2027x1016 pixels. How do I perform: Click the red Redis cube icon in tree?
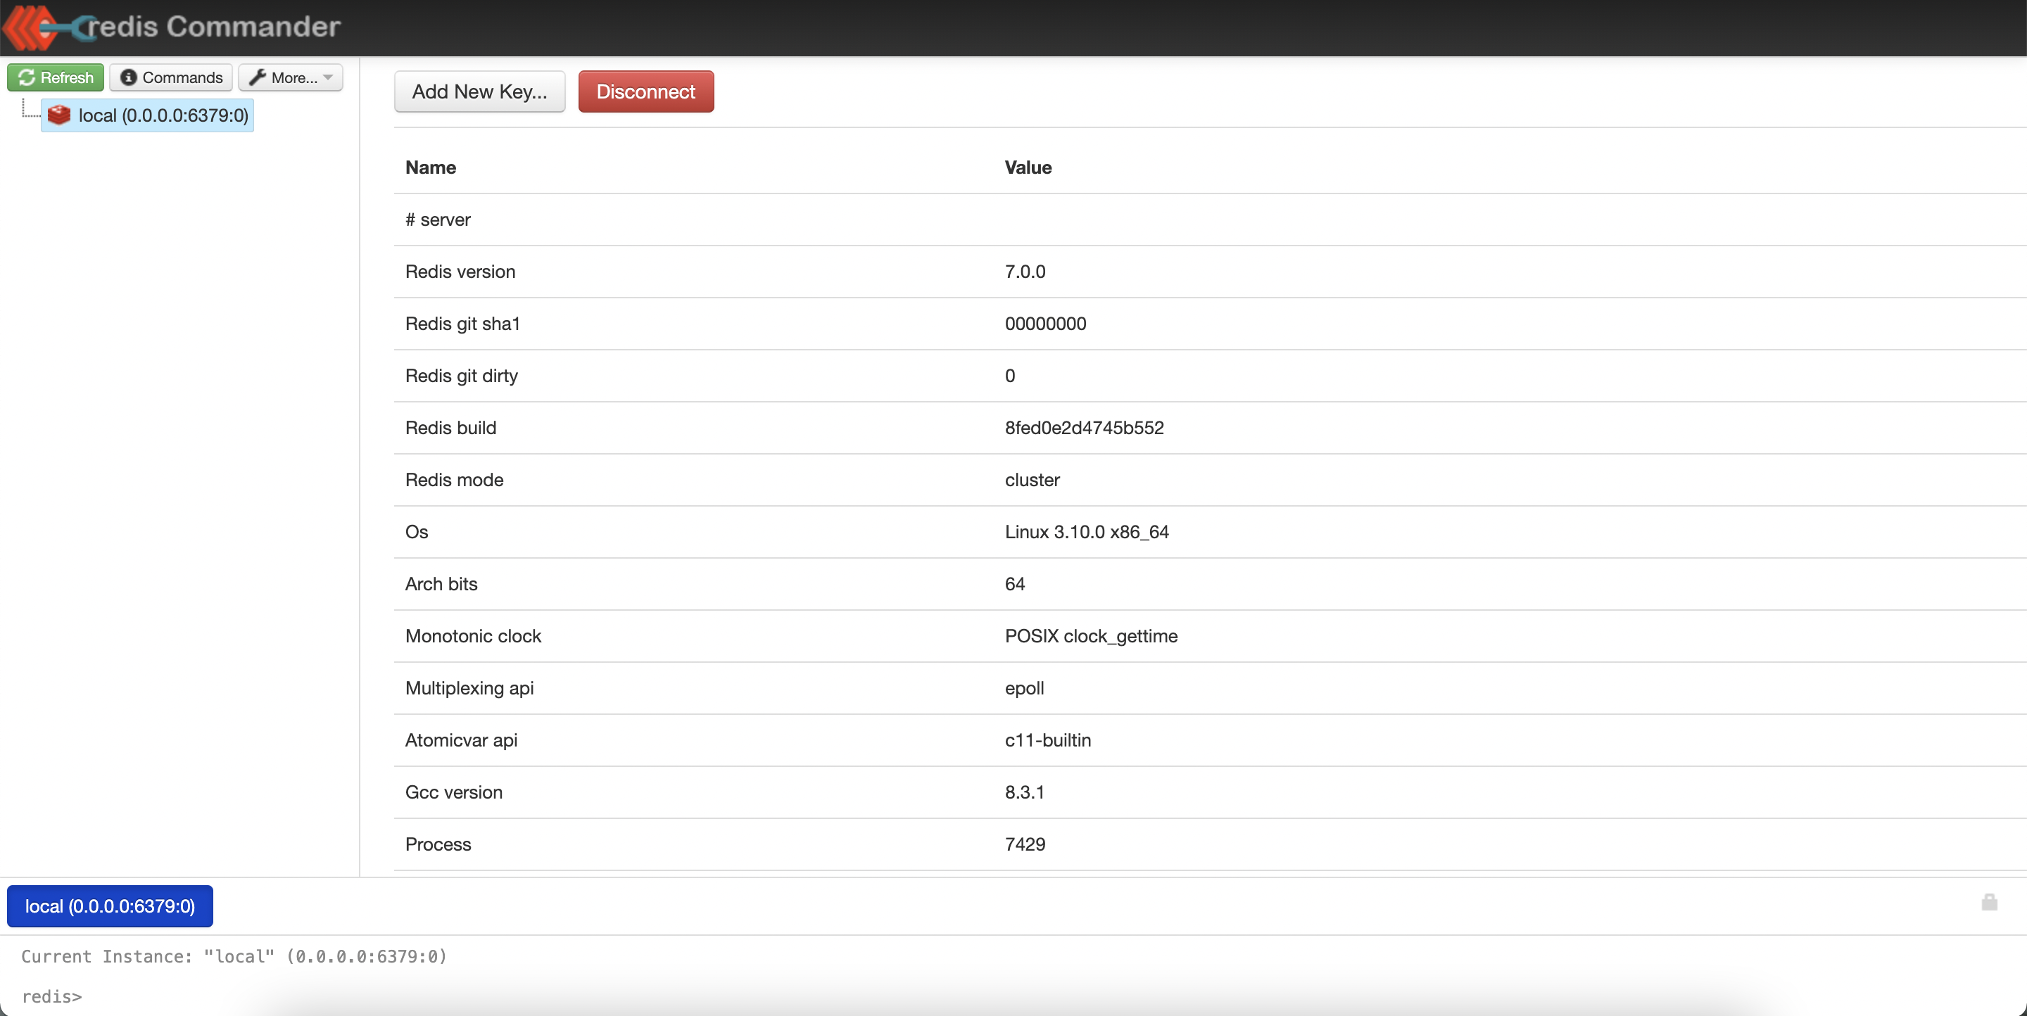[59, 115]
